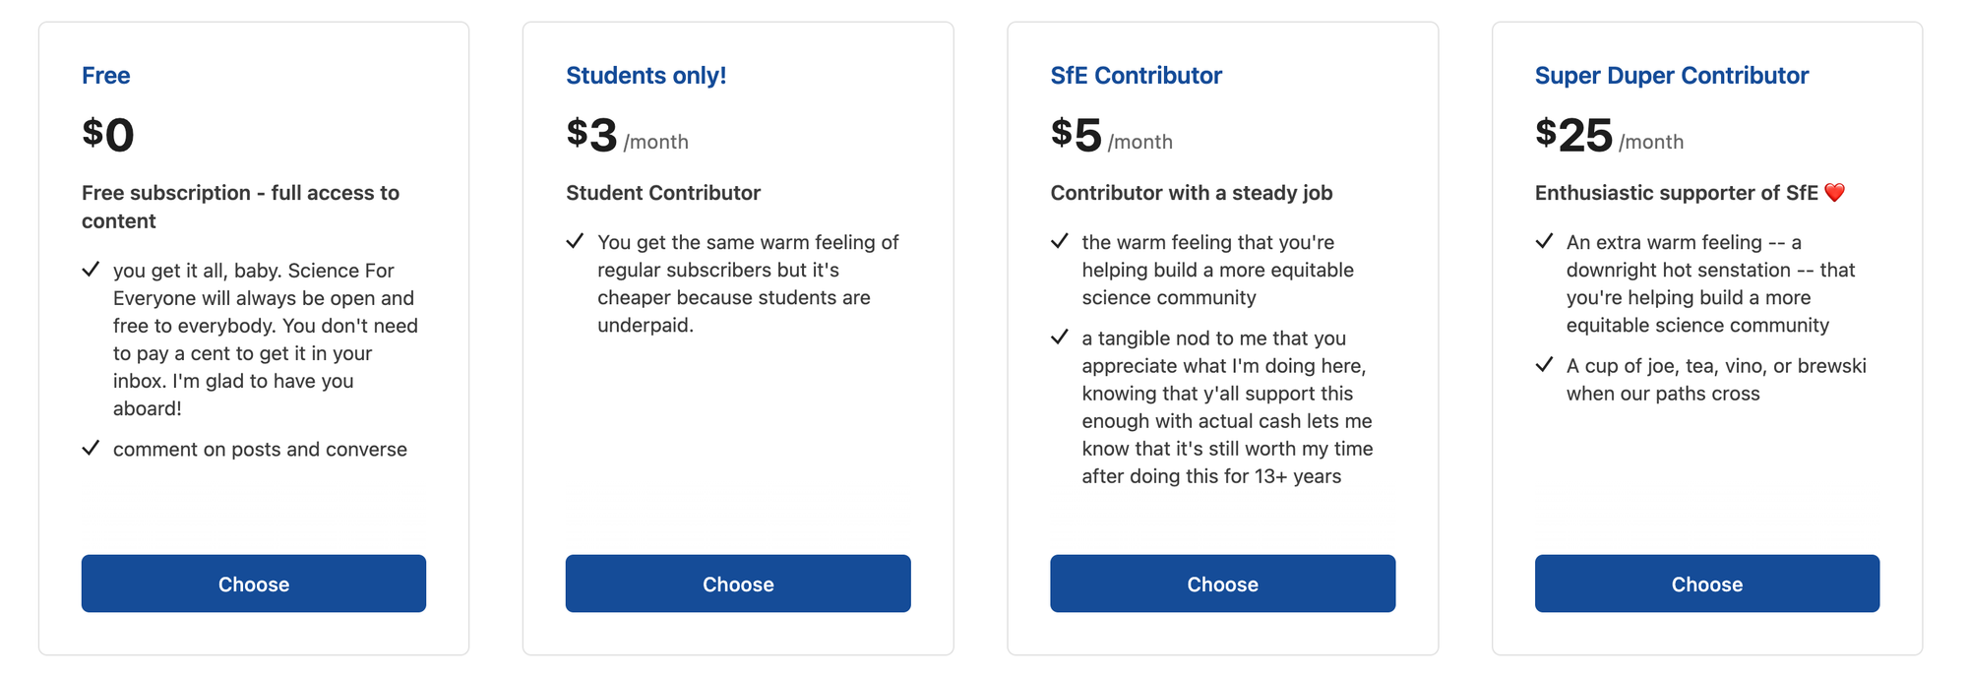1968x677 pixels.
Task: Click checkmark next to 'a tangible nod'
Action: (1060, 338)
